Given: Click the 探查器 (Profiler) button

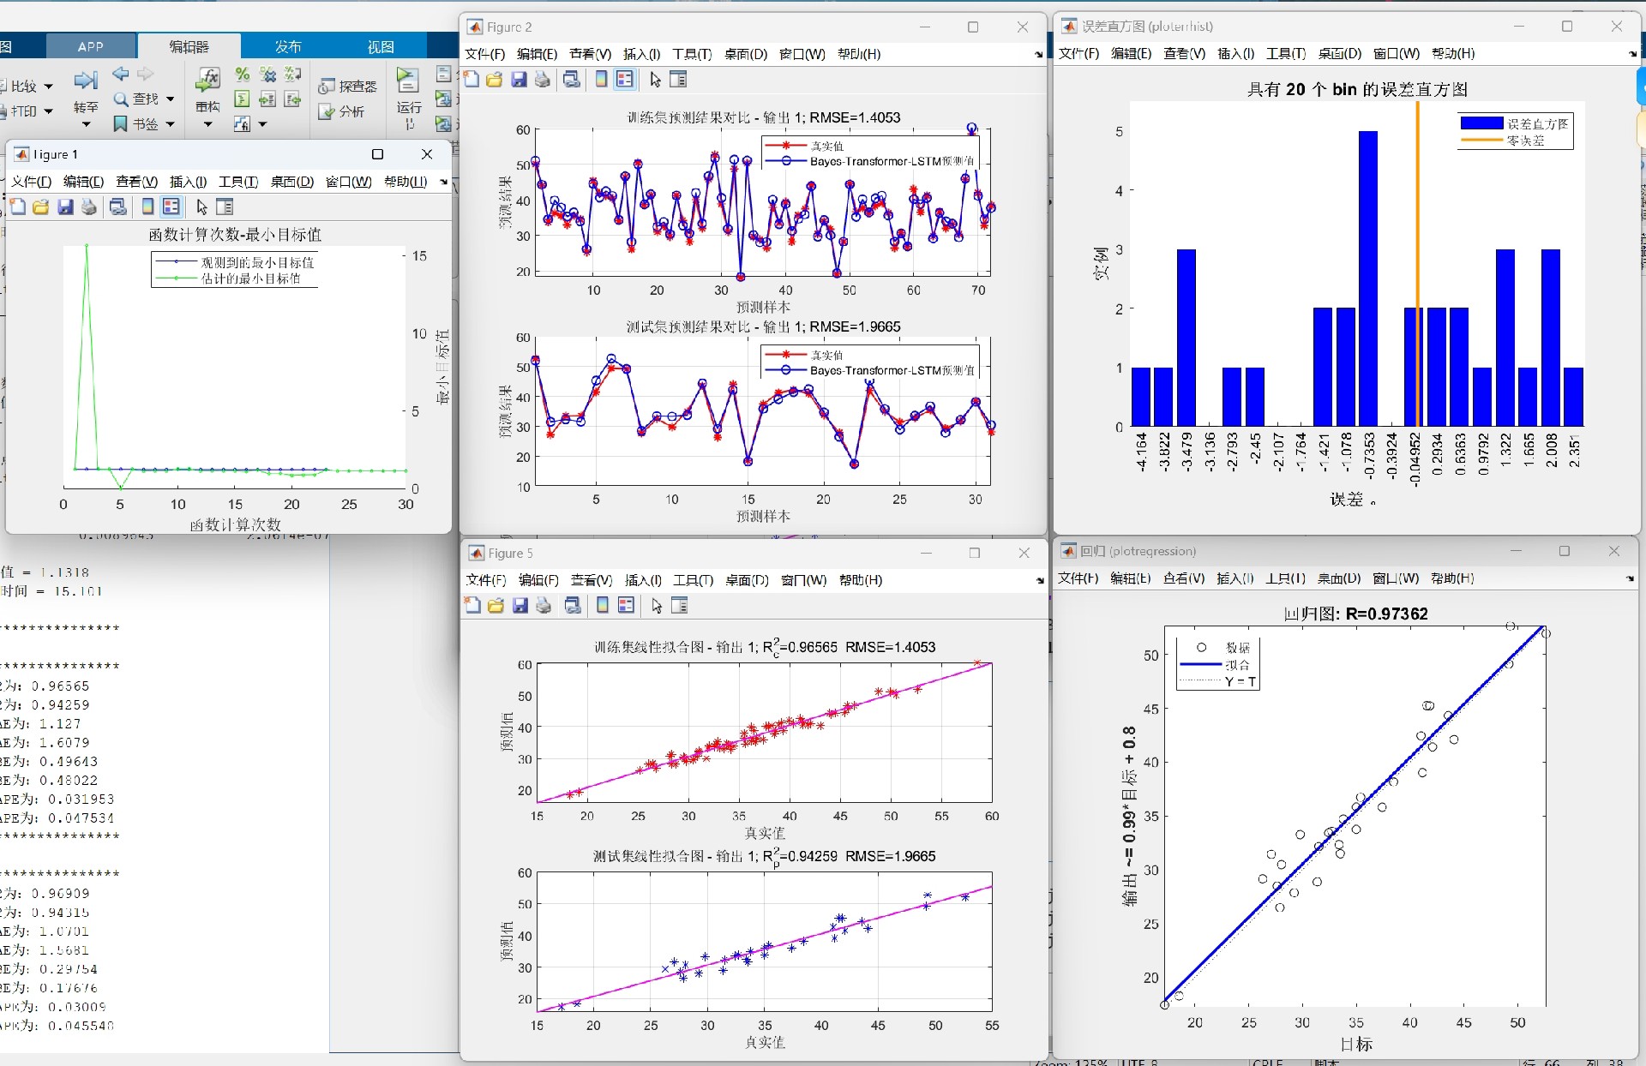Looking at the screenshot, I should coord(348,87).
